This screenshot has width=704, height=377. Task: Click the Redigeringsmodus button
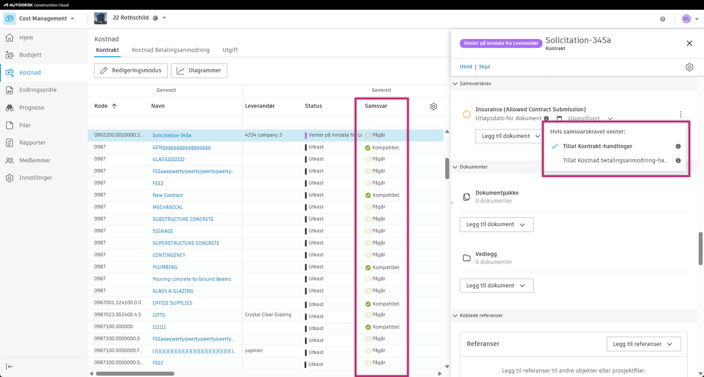tap(131, 71)
